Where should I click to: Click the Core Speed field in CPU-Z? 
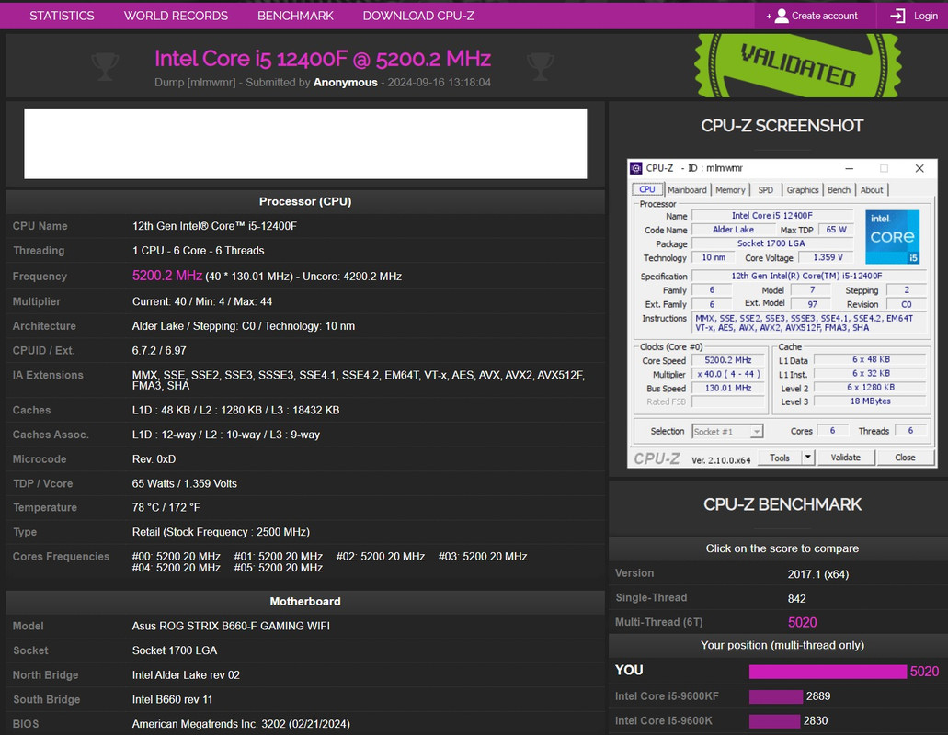[x=728, y=360]
